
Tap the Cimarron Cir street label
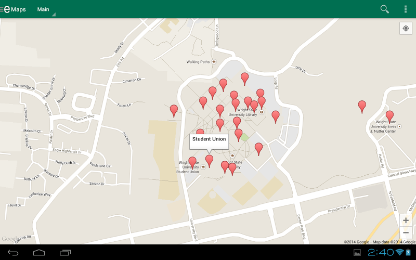[x=132, y=80]
